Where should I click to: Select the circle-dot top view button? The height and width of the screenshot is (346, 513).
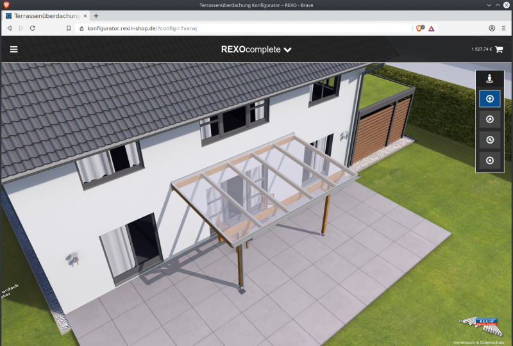[490, 160]
